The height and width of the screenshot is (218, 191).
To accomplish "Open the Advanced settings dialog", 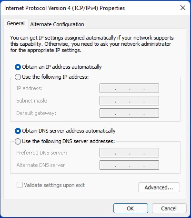I will tap(159, 187).
